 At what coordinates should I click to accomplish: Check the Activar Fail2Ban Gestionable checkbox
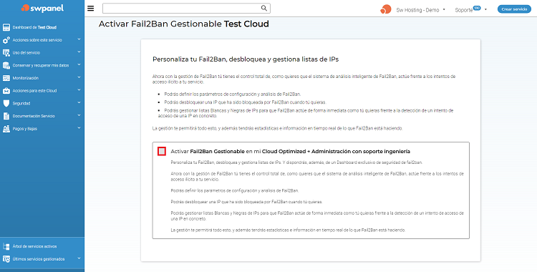point(162,151)
